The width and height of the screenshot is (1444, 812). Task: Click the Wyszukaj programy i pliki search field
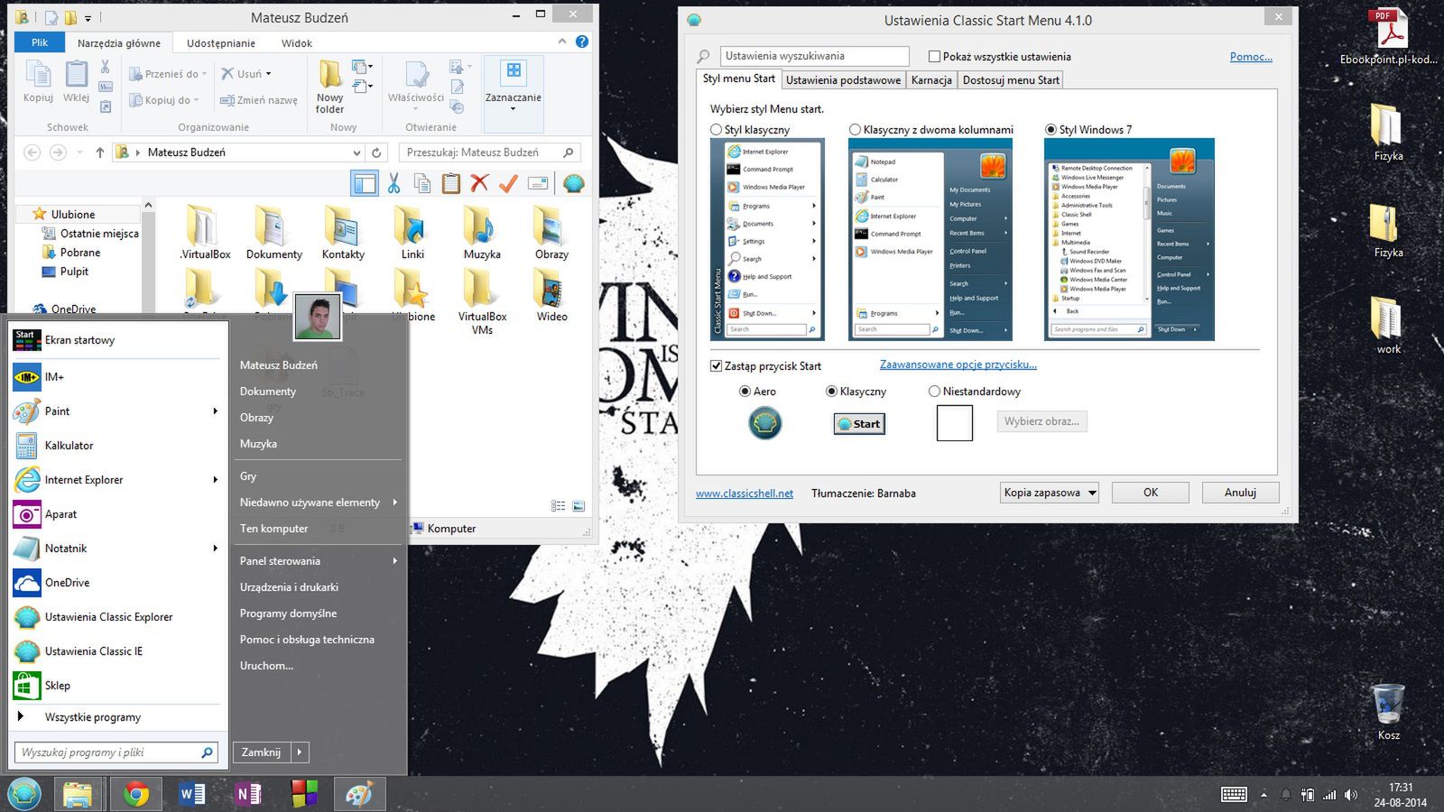point(108,752)
